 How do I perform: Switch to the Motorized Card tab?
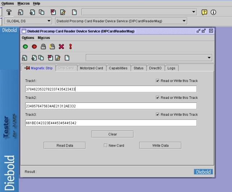(x=91, y=68)
